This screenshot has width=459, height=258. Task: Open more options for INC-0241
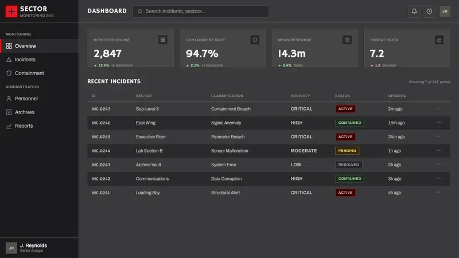(439, 193)
